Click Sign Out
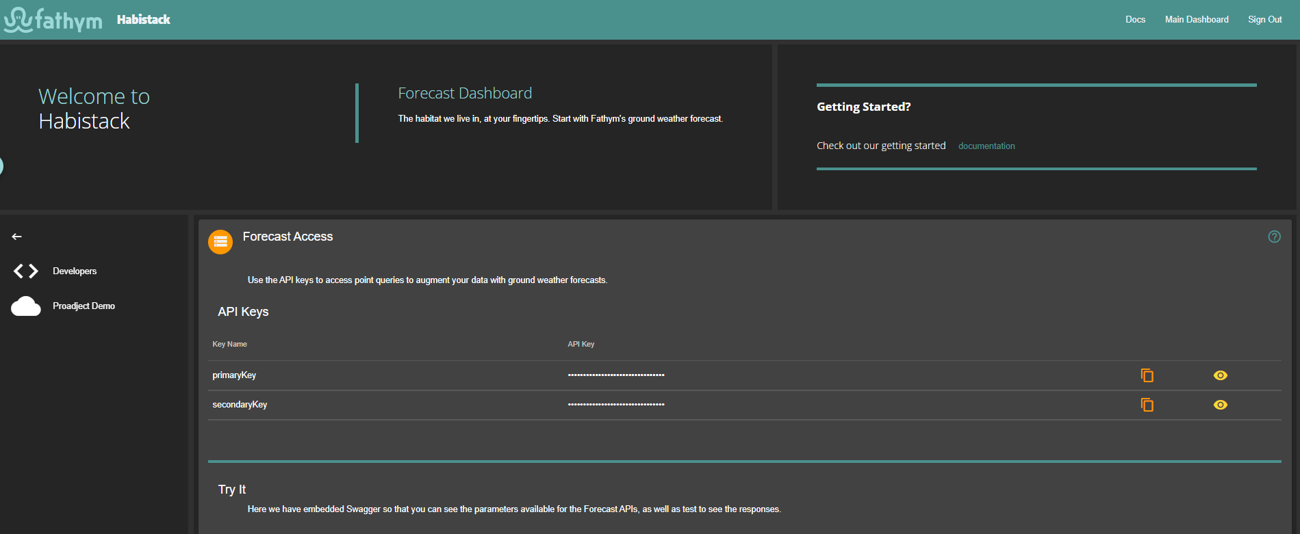Image resolution: width=1300 pixels, height=534 pixels. tap(1264, 19)
